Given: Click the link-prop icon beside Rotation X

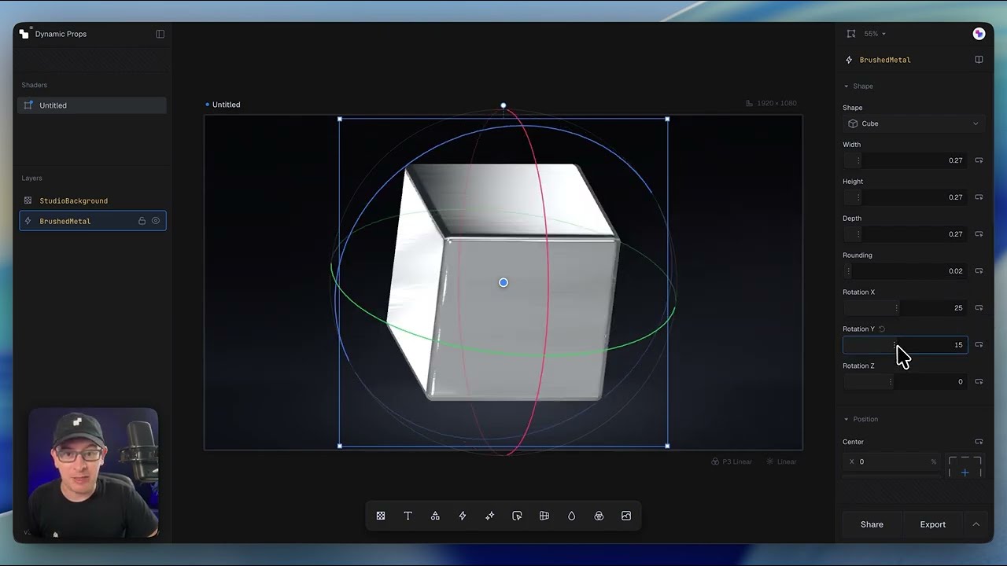Looking at the screenshot, I should [979, 308].
